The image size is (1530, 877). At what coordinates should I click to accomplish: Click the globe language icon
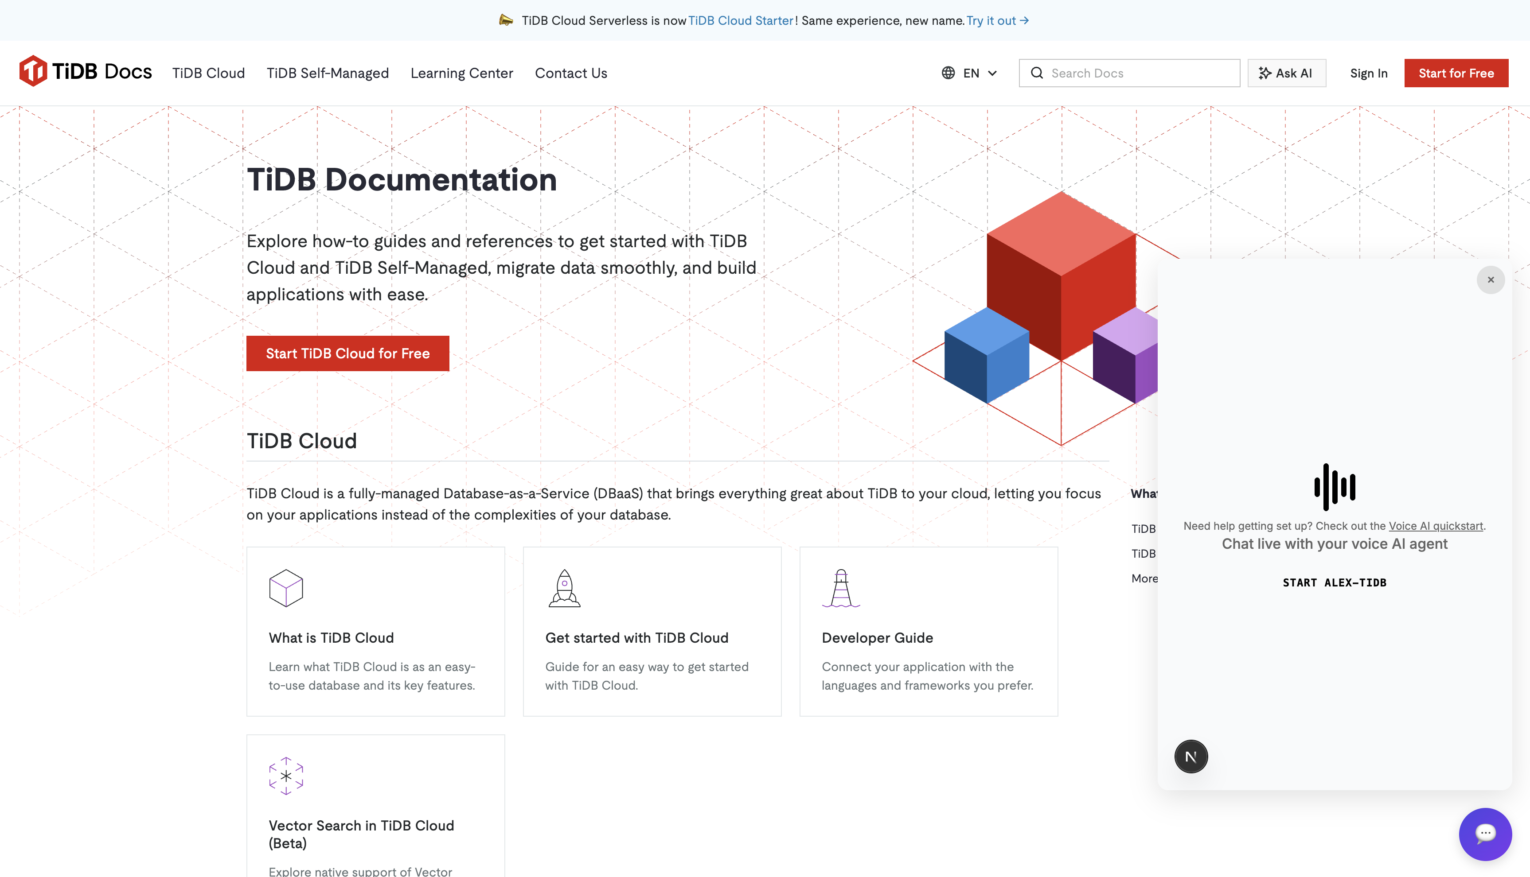948,73
